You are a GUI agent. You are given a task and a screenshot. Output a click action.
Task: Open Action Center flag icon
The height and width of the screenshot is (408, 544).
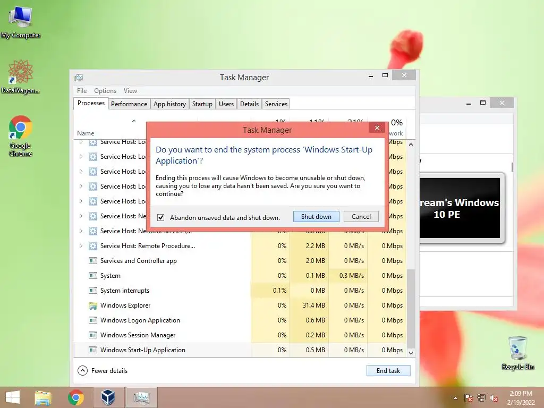468,398
